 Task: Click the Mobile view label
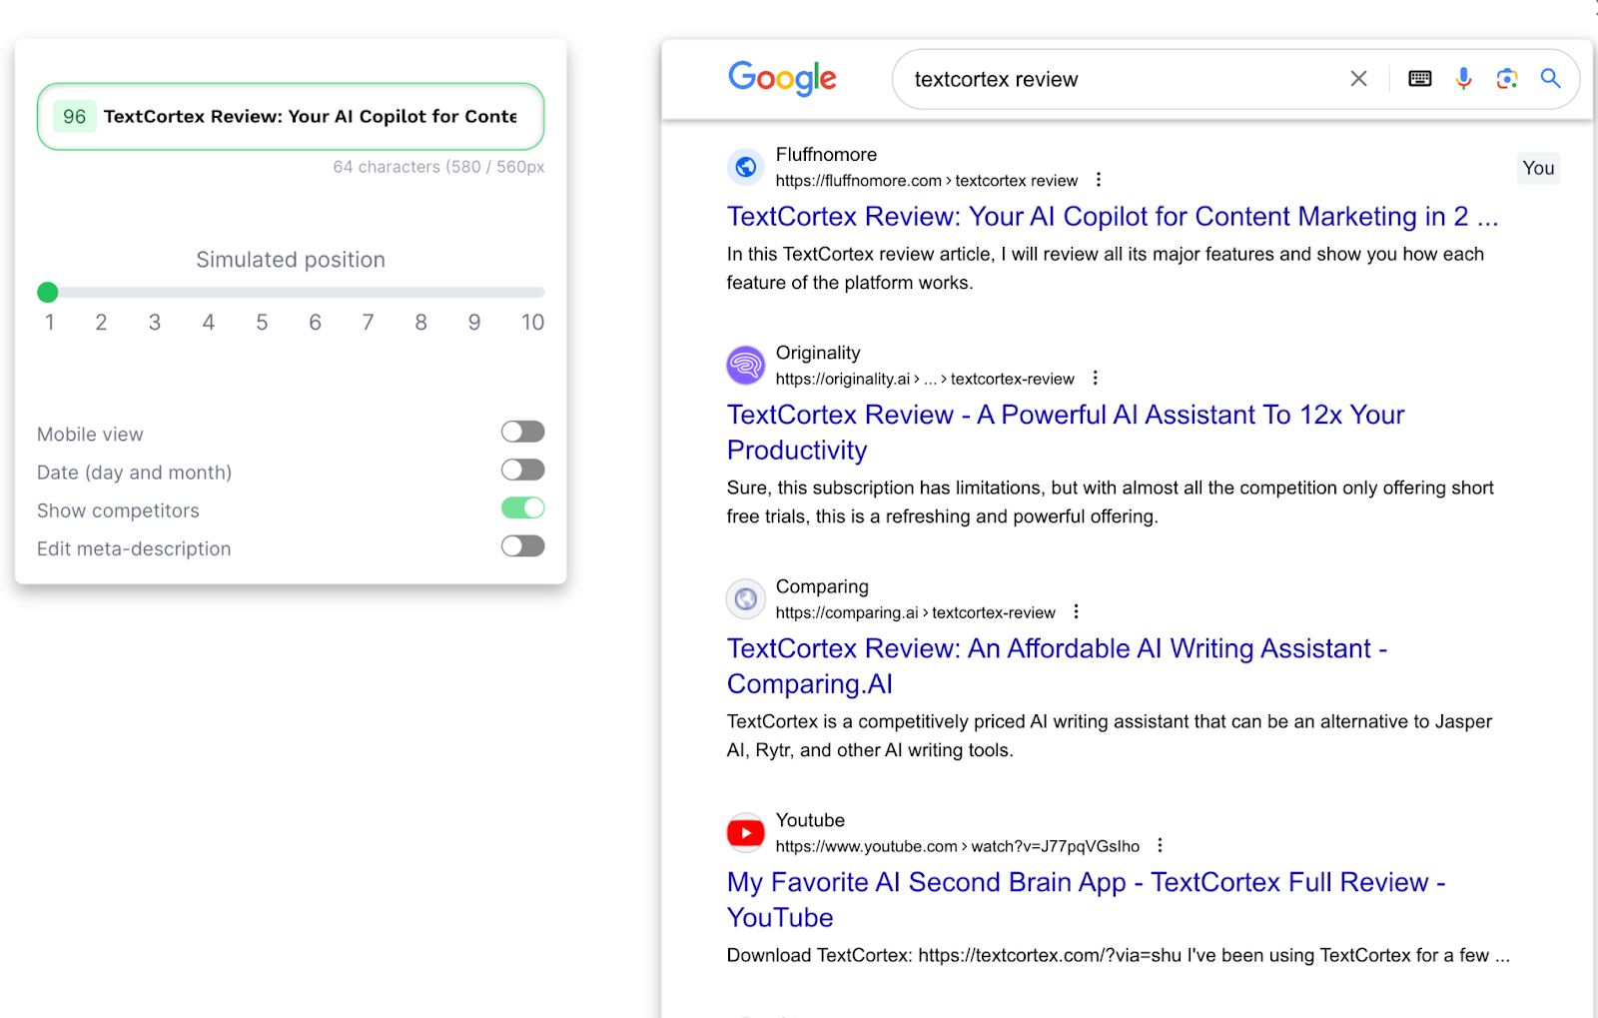(90, 435)
